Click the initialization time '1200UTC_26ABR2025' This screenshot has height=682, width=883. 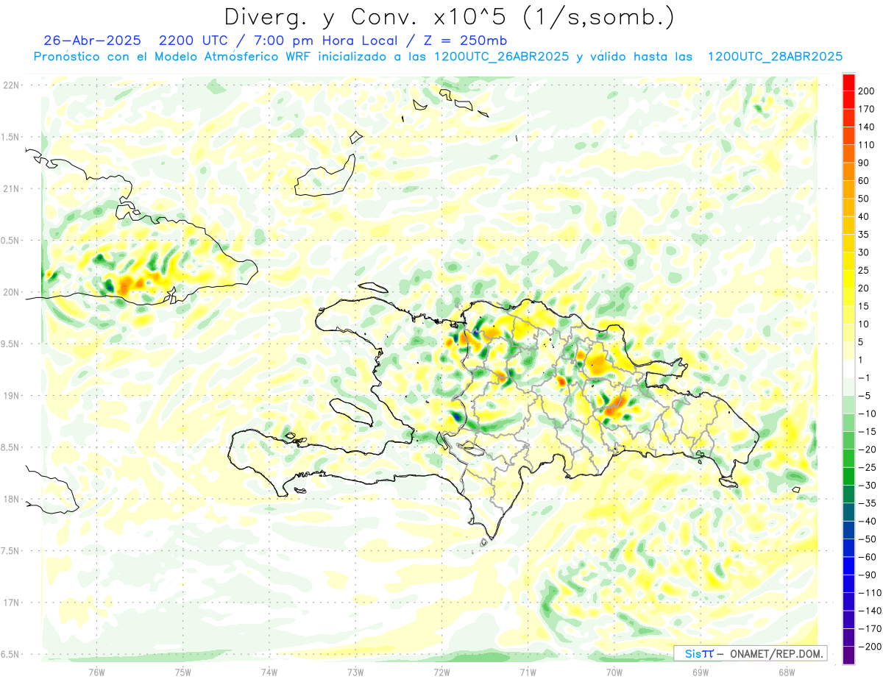[501, 57]
